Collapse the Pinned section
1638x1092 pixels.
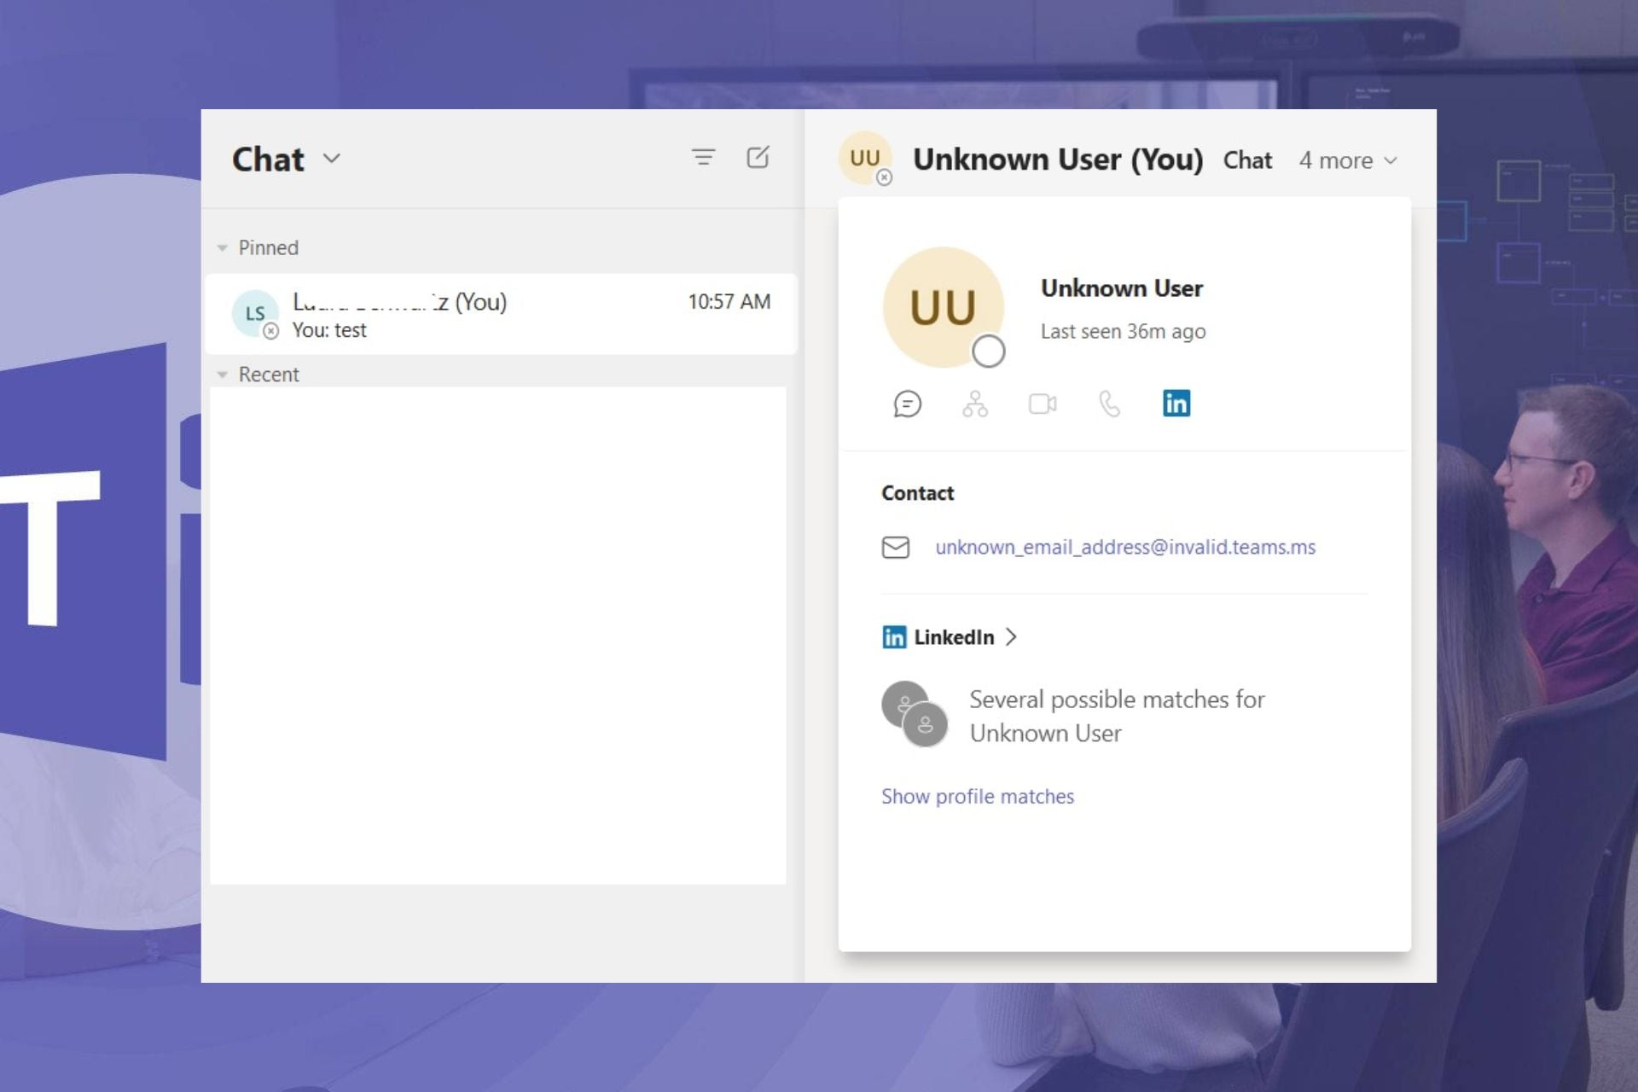coord(224,247)
